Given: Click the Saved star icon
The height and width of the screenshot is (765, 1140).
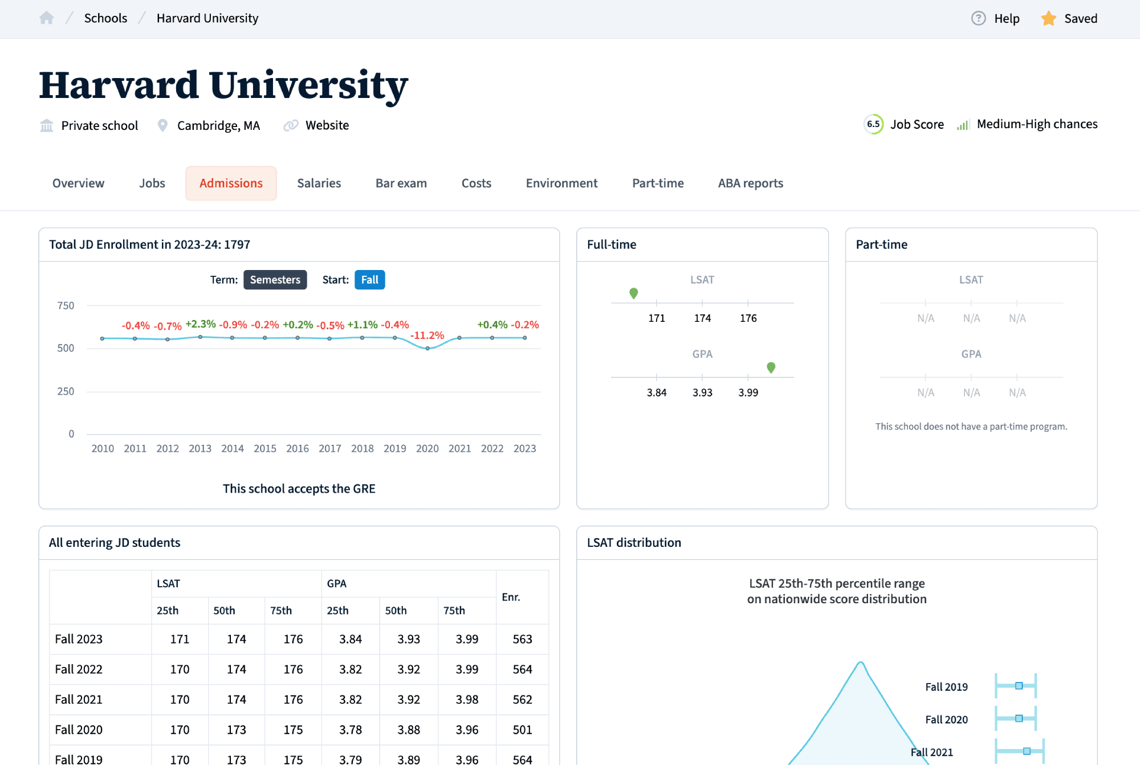Looking at the screenshot, I should (x=1048, y=18).
